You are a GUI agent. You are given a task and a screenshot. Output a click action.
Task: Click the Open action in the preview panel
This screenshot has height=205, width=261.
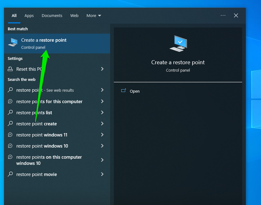[135, 91]
